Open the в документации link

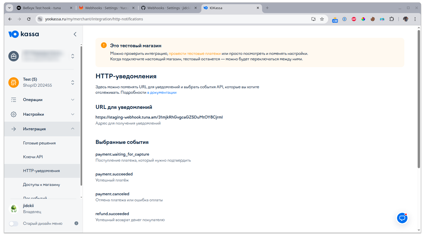click(x=162, y=92)
